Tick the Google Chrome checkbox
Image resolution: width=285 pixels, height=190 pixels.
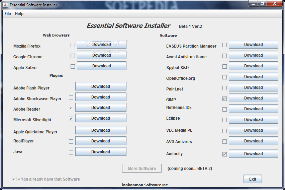[73, 56]
